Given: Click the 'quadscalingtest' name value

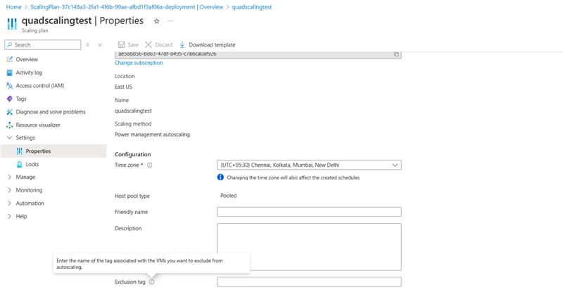Looking at the screenshot, I should coord(133,111).
